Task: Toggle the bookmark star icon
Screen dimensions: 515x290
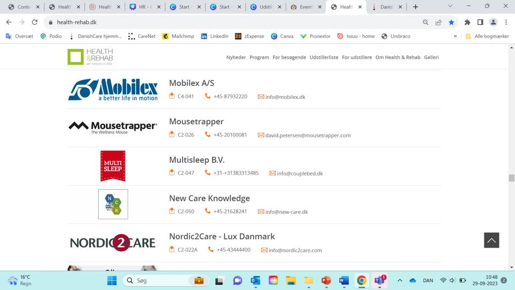Action: click(451, 22)
